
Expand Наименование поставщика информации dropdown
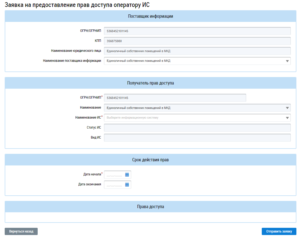[x=287, y=61]
